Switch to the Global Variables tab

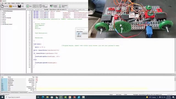pyautogui.click(x=15, y=92)
